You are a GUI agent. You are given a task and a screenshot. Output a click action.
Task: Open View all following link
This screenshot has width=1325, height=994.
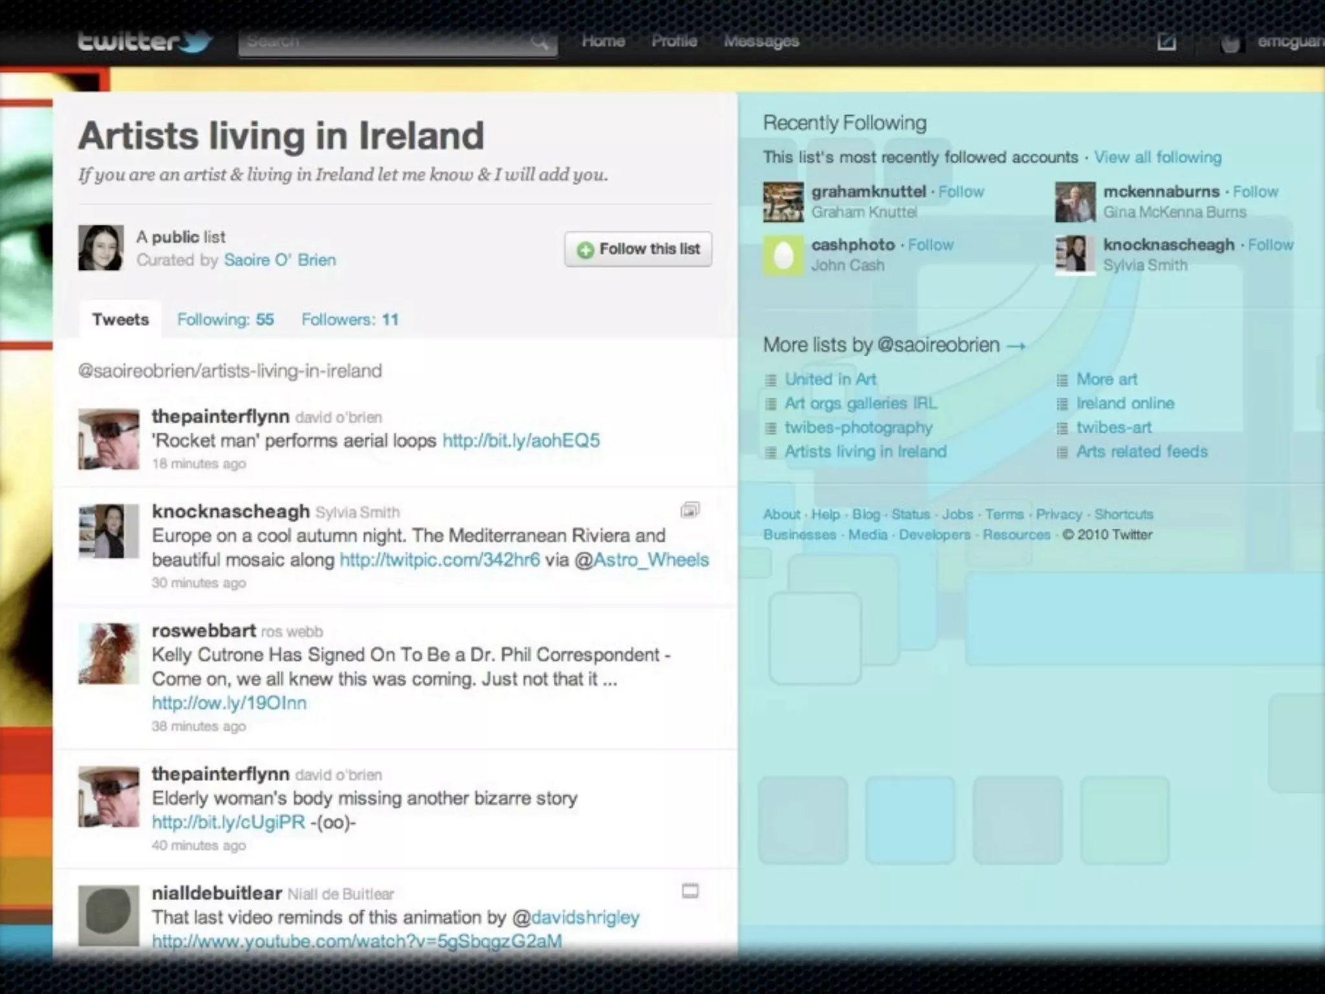point(1157,157)
